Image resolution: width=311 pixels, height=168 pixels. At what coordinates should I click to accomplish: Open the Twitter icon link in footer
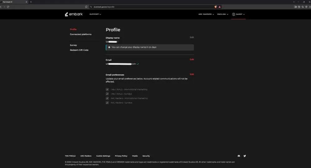coord(244,156)
